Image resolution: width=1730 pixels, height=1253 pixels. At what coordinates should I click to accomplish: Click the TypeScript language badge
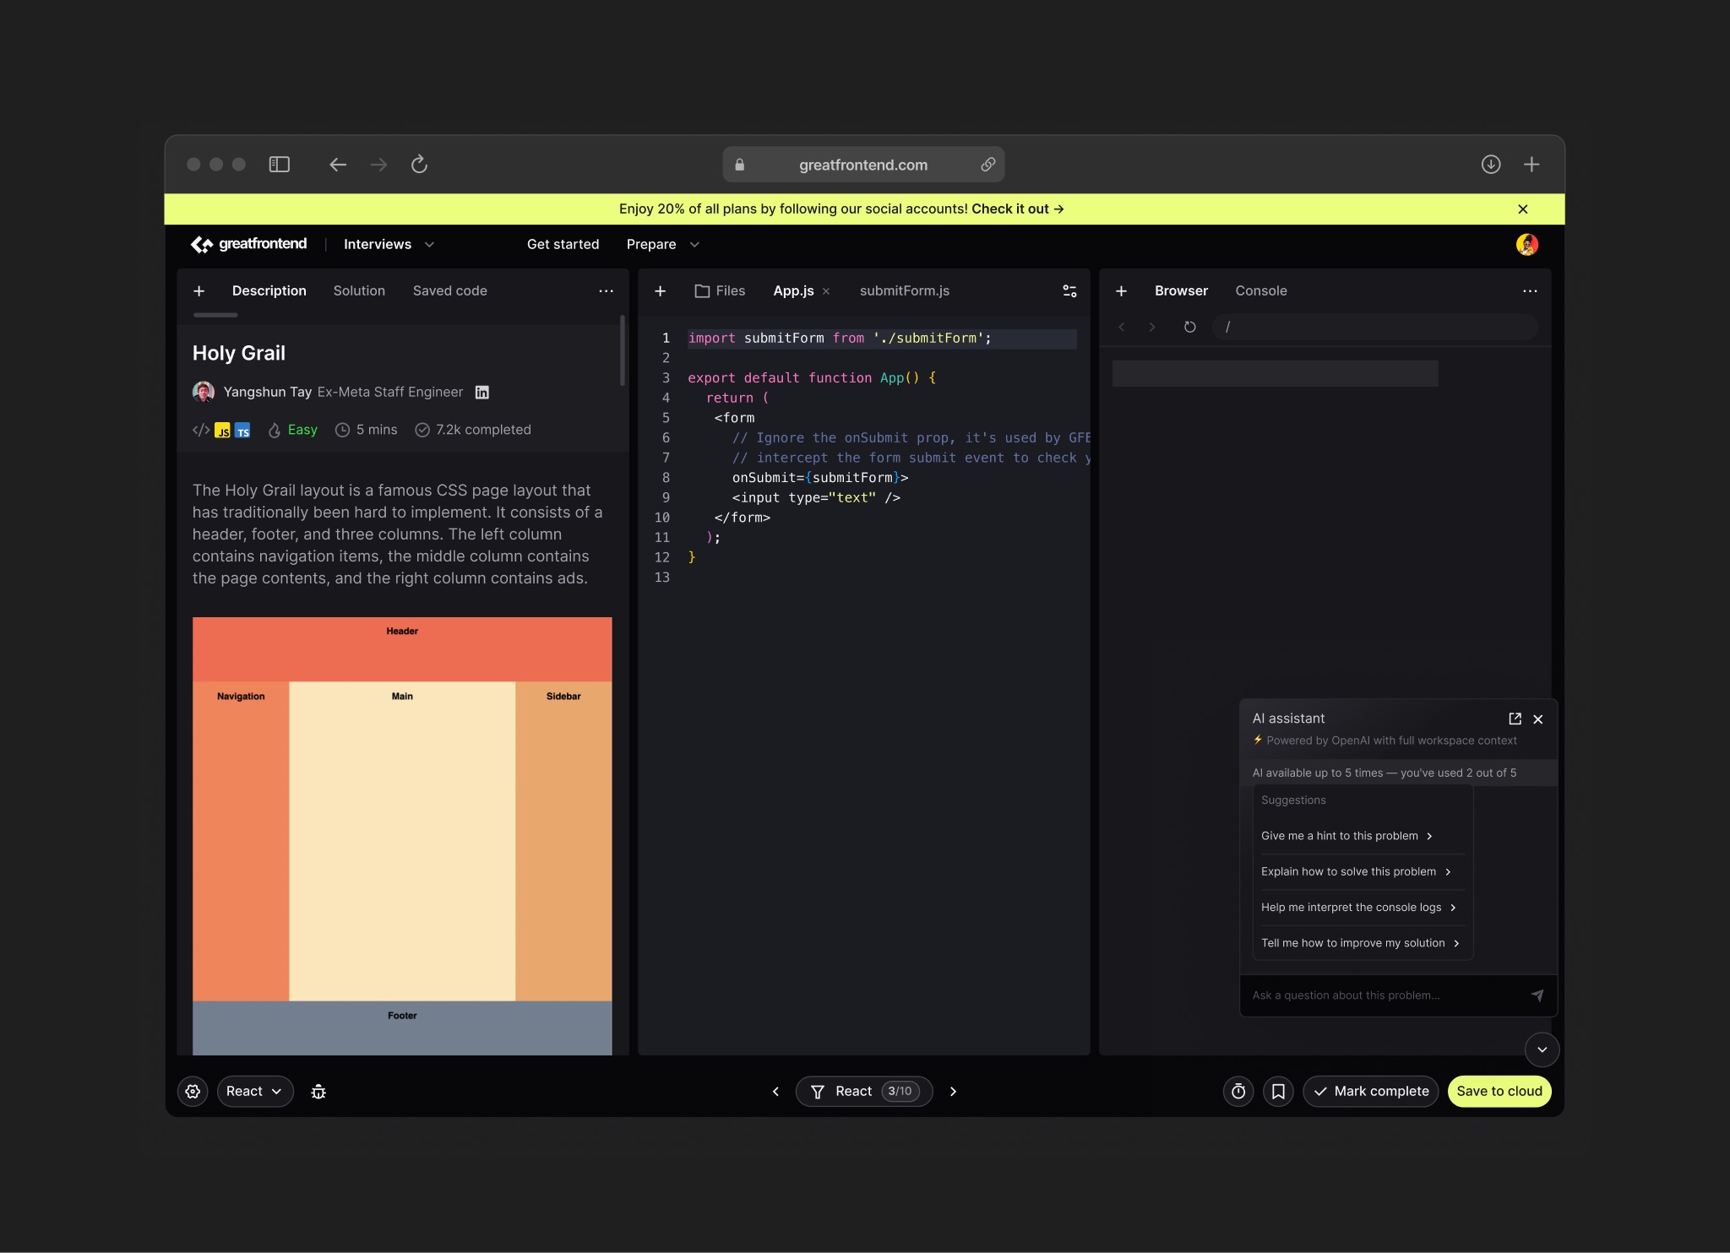pos(242,431)
